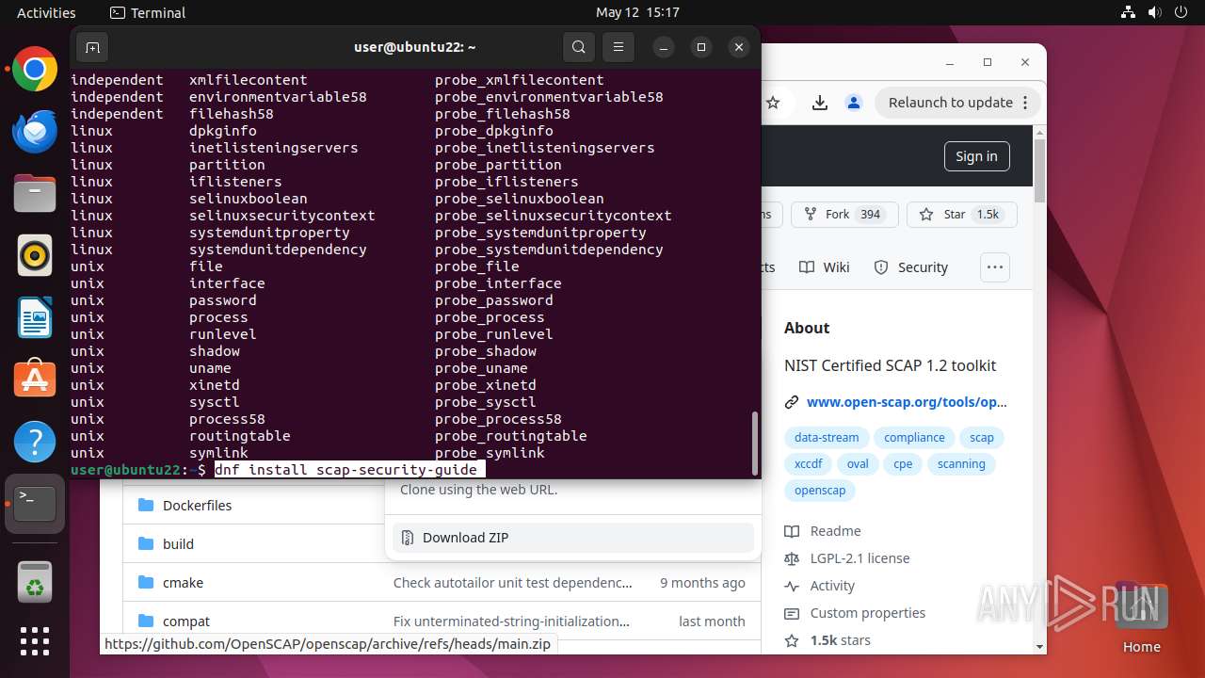The width and height of the screenshot is (1205, 678).
Task: Click the Dockerfiles folder icon
Action: point(146,506)
